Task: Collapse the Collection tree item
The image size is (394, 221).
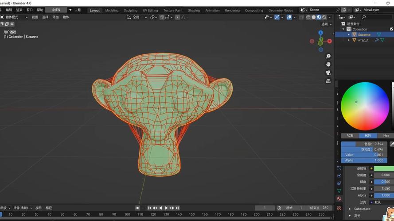Action: (x=343, y=29)
